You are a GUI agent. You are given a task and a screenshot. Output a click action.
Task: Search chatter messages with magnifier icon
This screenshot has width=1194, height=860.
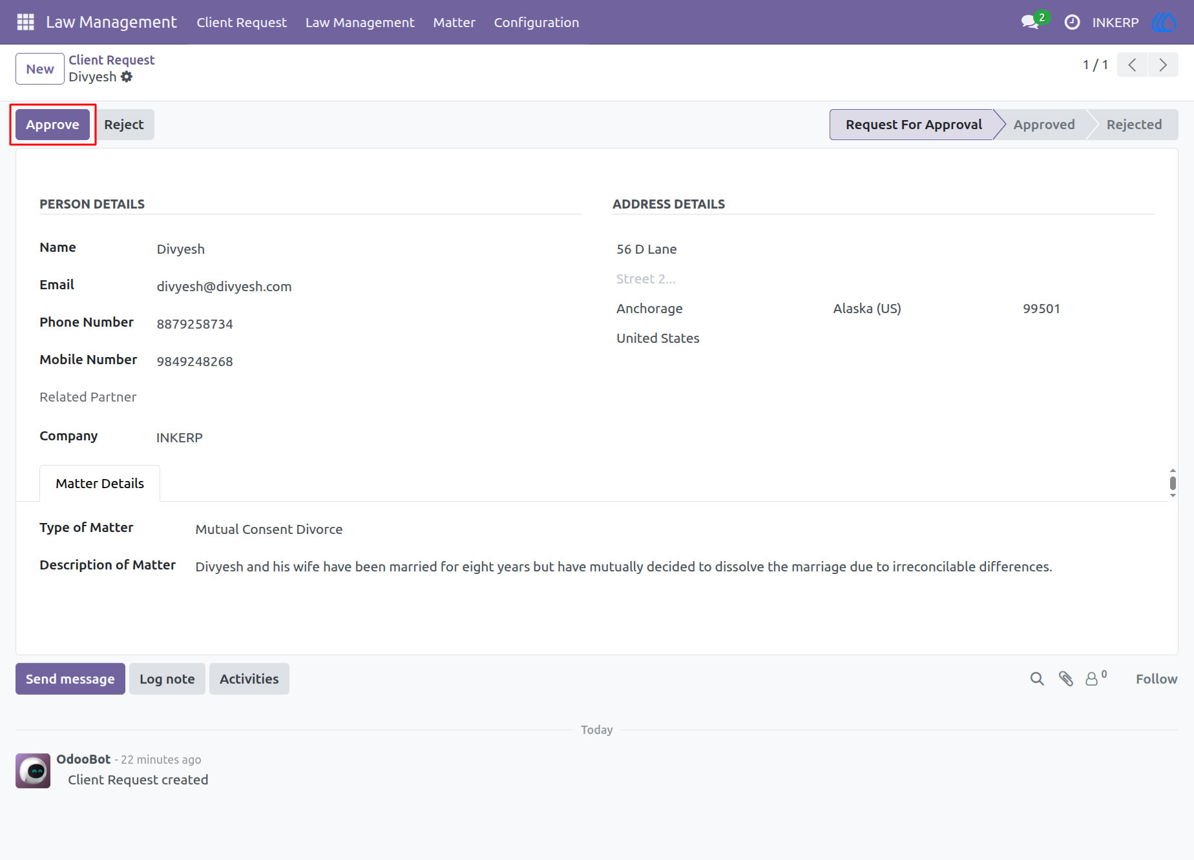pos(1037,679)
